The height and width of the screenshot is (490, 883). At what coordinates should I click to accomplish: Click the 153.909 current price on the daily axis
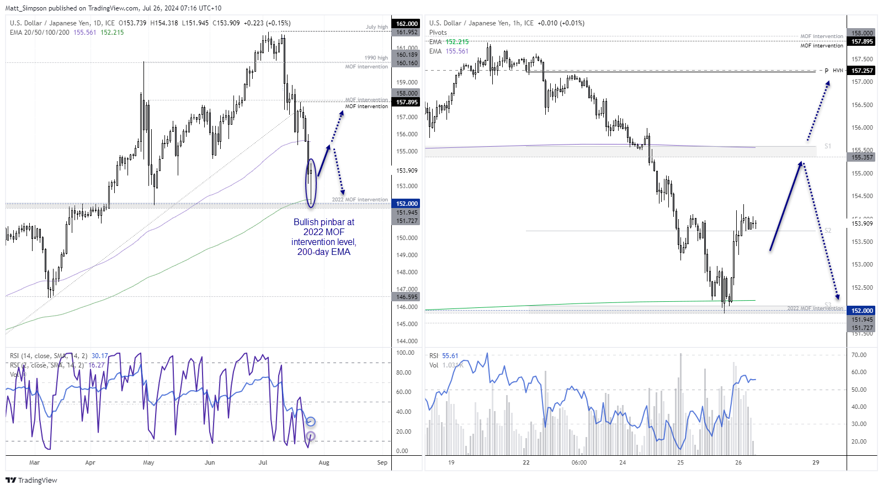407,171
